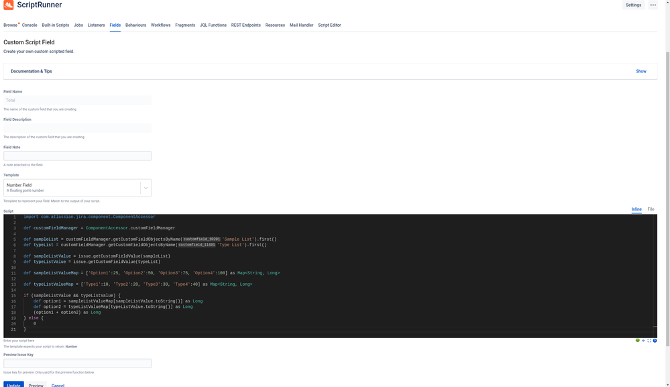670x387 pixels.
Task: Open the Fragments tab
Action: (185, 25)
